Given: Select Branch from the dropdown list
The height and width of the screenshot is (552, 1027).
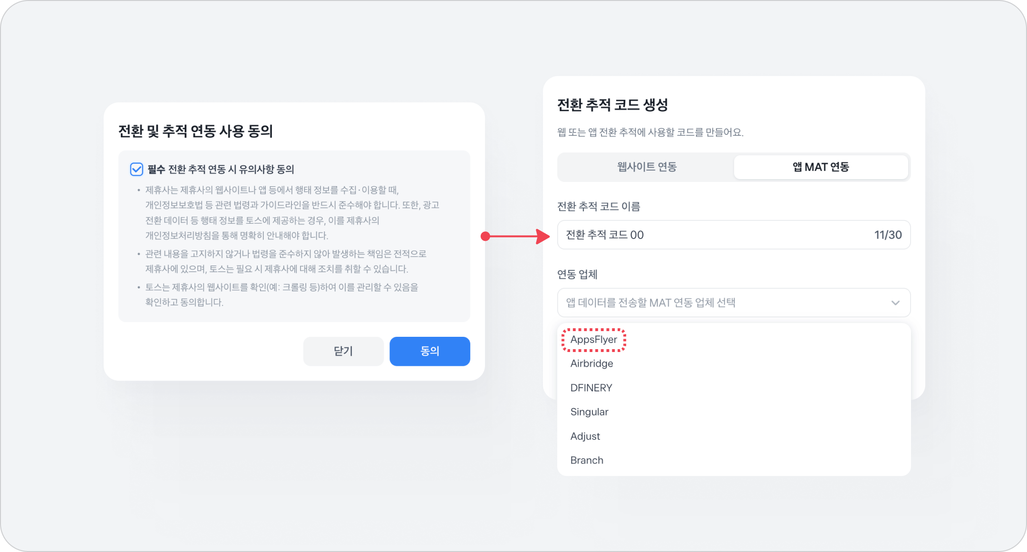Looking at the screenshot, I should 587,460.
